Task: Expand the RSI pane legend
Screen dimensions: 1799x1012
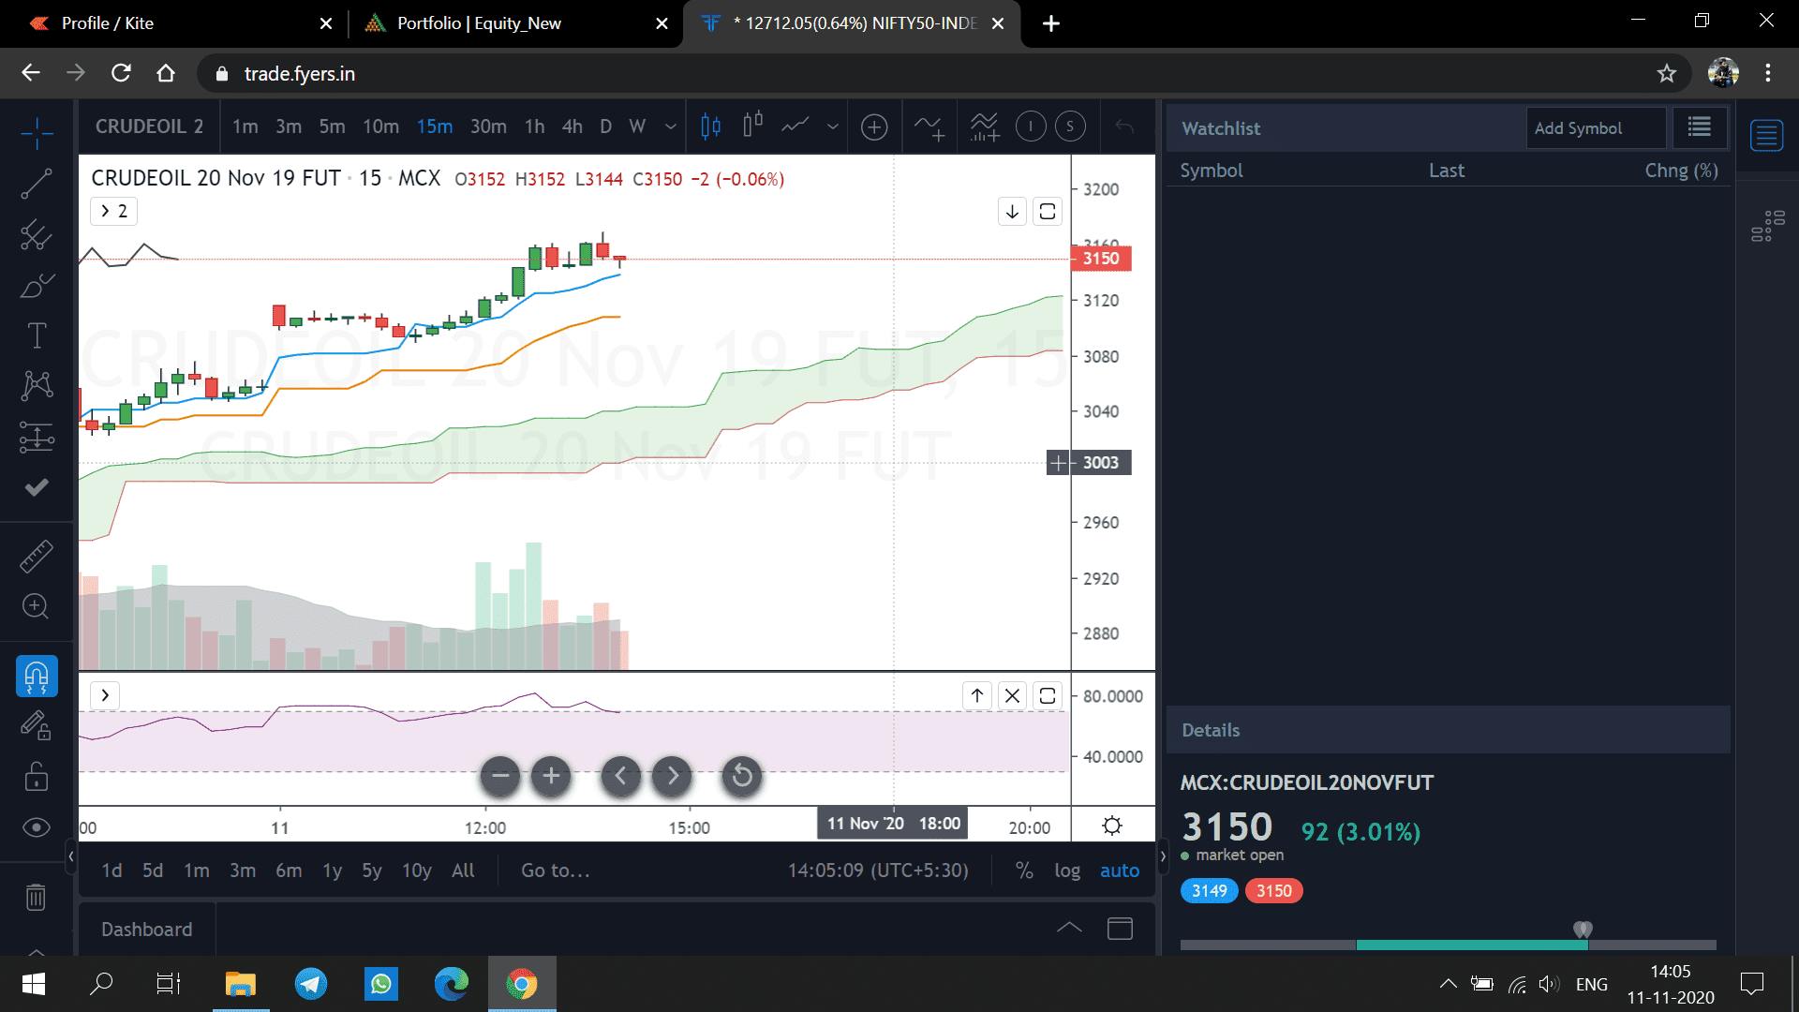Action: click(x=105, y=695)
